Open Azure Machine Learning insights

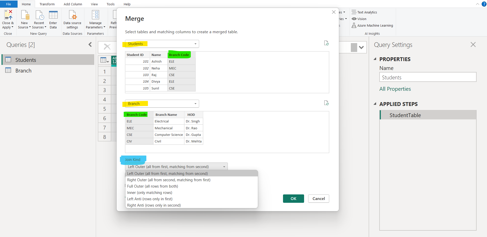tap(372, 25)
